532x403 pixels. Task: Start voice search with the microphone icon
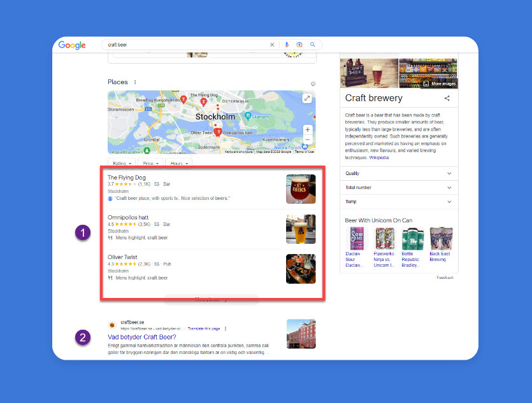286,45
